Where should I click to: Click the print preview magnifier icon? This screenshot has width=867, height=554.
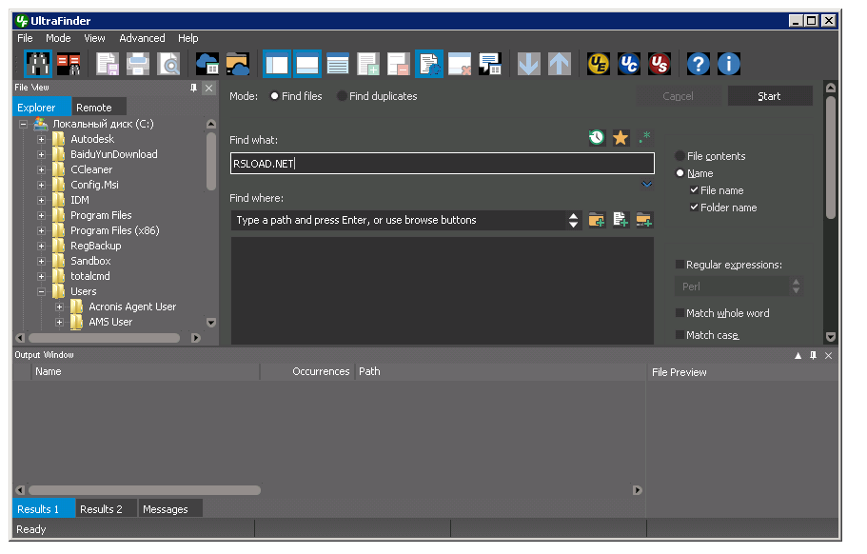coord(168,64)
